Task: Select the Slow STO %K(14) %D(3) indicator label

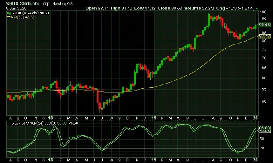Action: tap(34, 123)
